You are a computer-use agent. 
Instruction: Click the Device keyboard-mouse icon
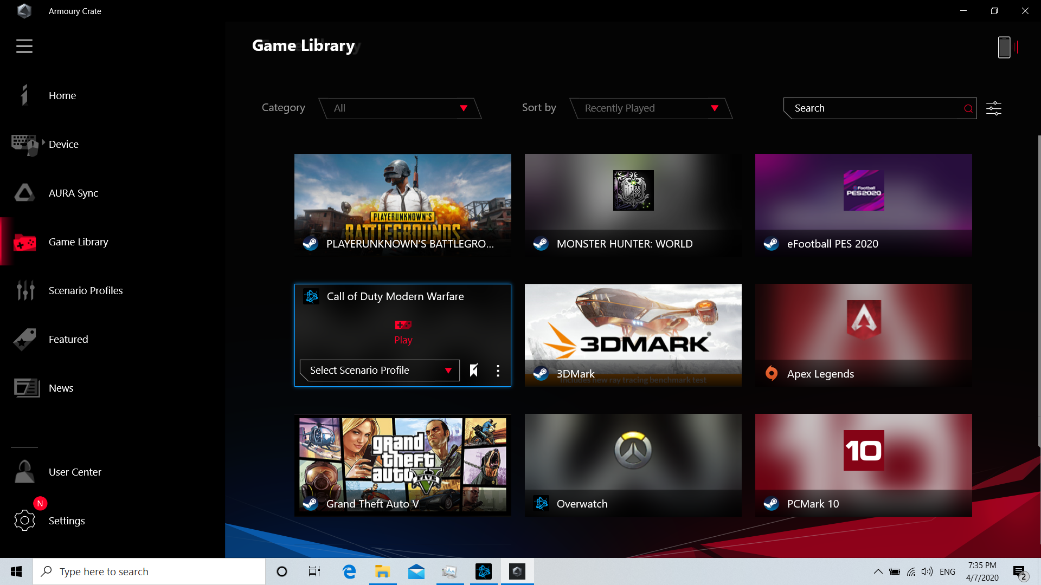tap(24, 145)
